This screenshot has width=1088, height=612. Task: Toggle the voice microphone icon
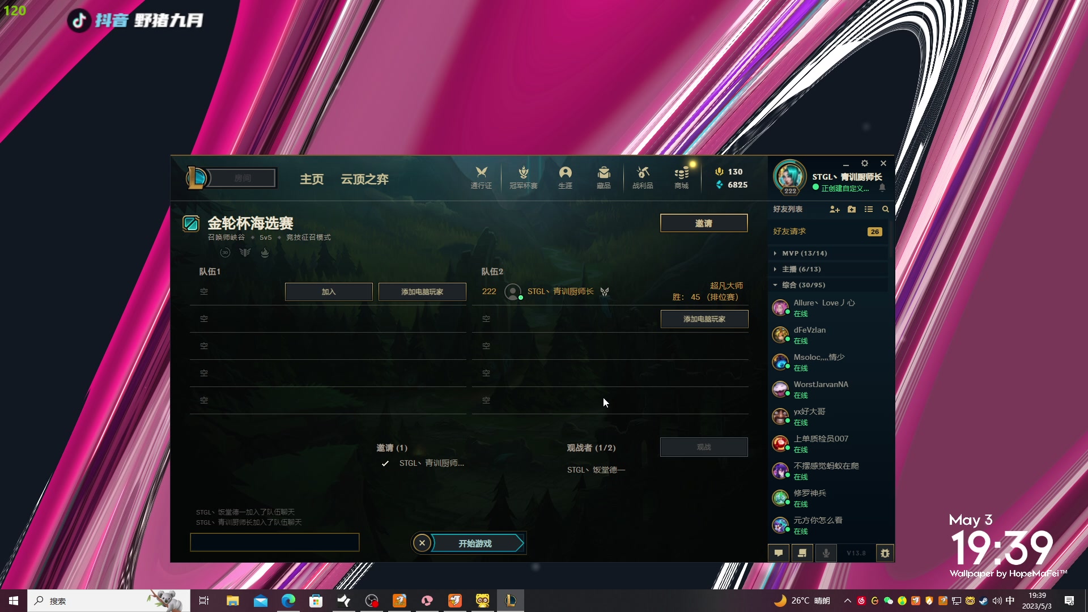tap(826, 553)
